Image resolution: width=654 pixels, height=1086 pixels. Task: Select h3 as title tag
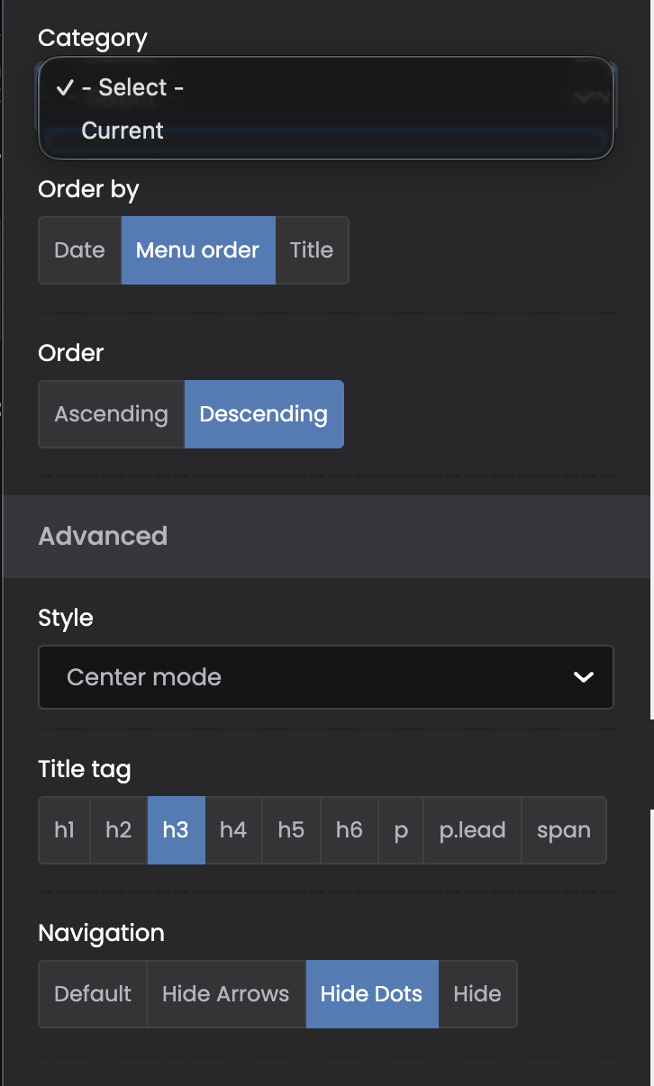[176, 830]
